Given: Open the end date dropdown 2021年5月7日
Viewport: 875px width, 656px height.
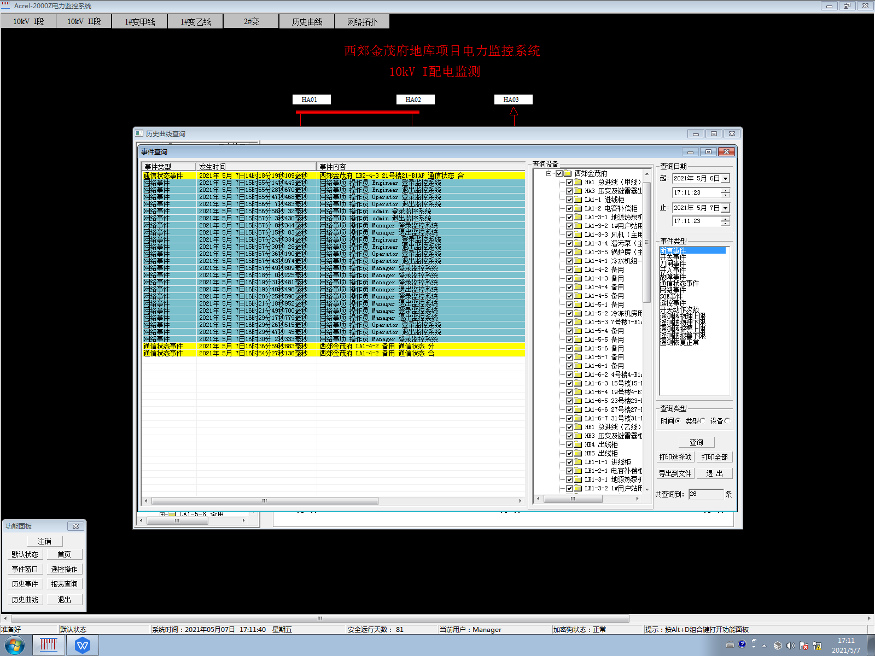Looking at the screenshot, I should click(x=725, y=208).
